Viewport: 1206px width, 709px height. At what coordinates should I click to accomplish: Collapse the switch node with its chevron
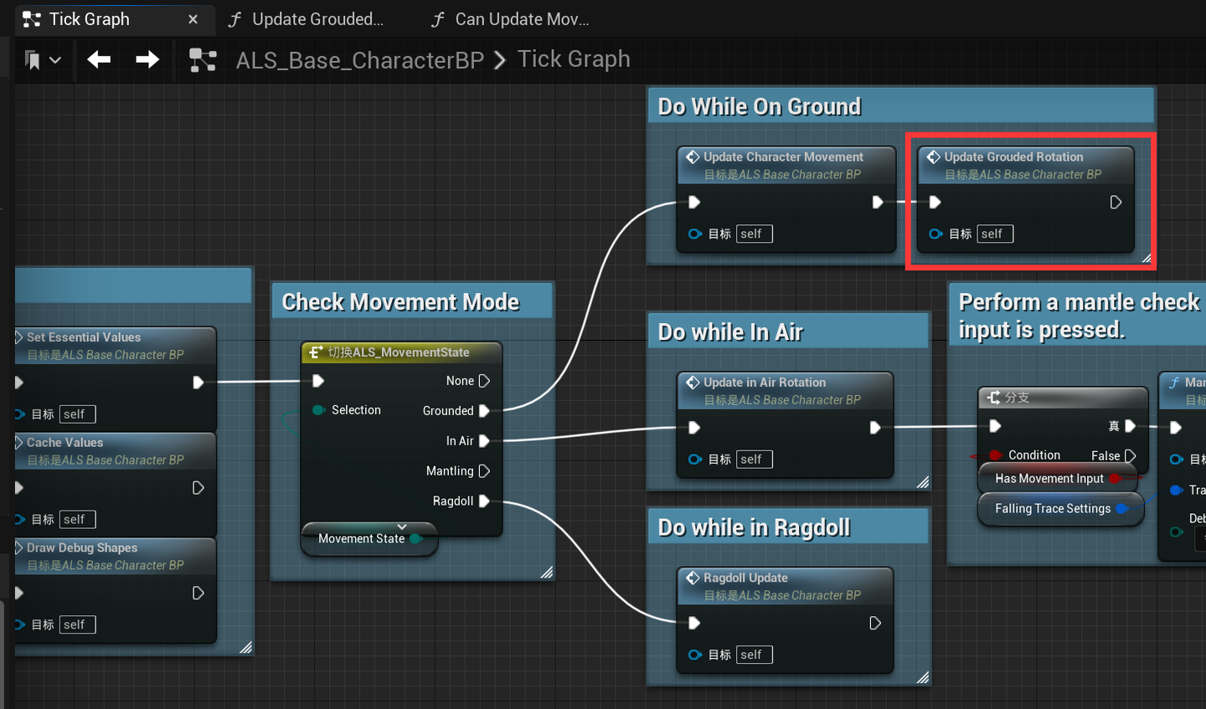pyautogui.click(x=402, y=526)
